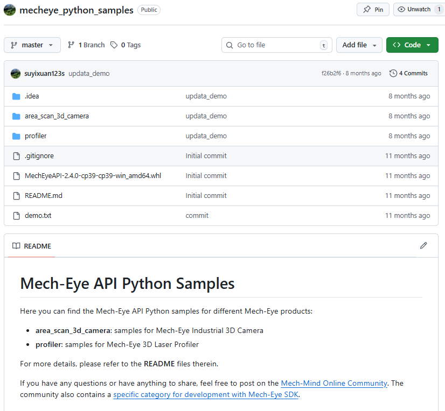Select the README tab
The image size is (445, 411).
(x=32, y=246)
